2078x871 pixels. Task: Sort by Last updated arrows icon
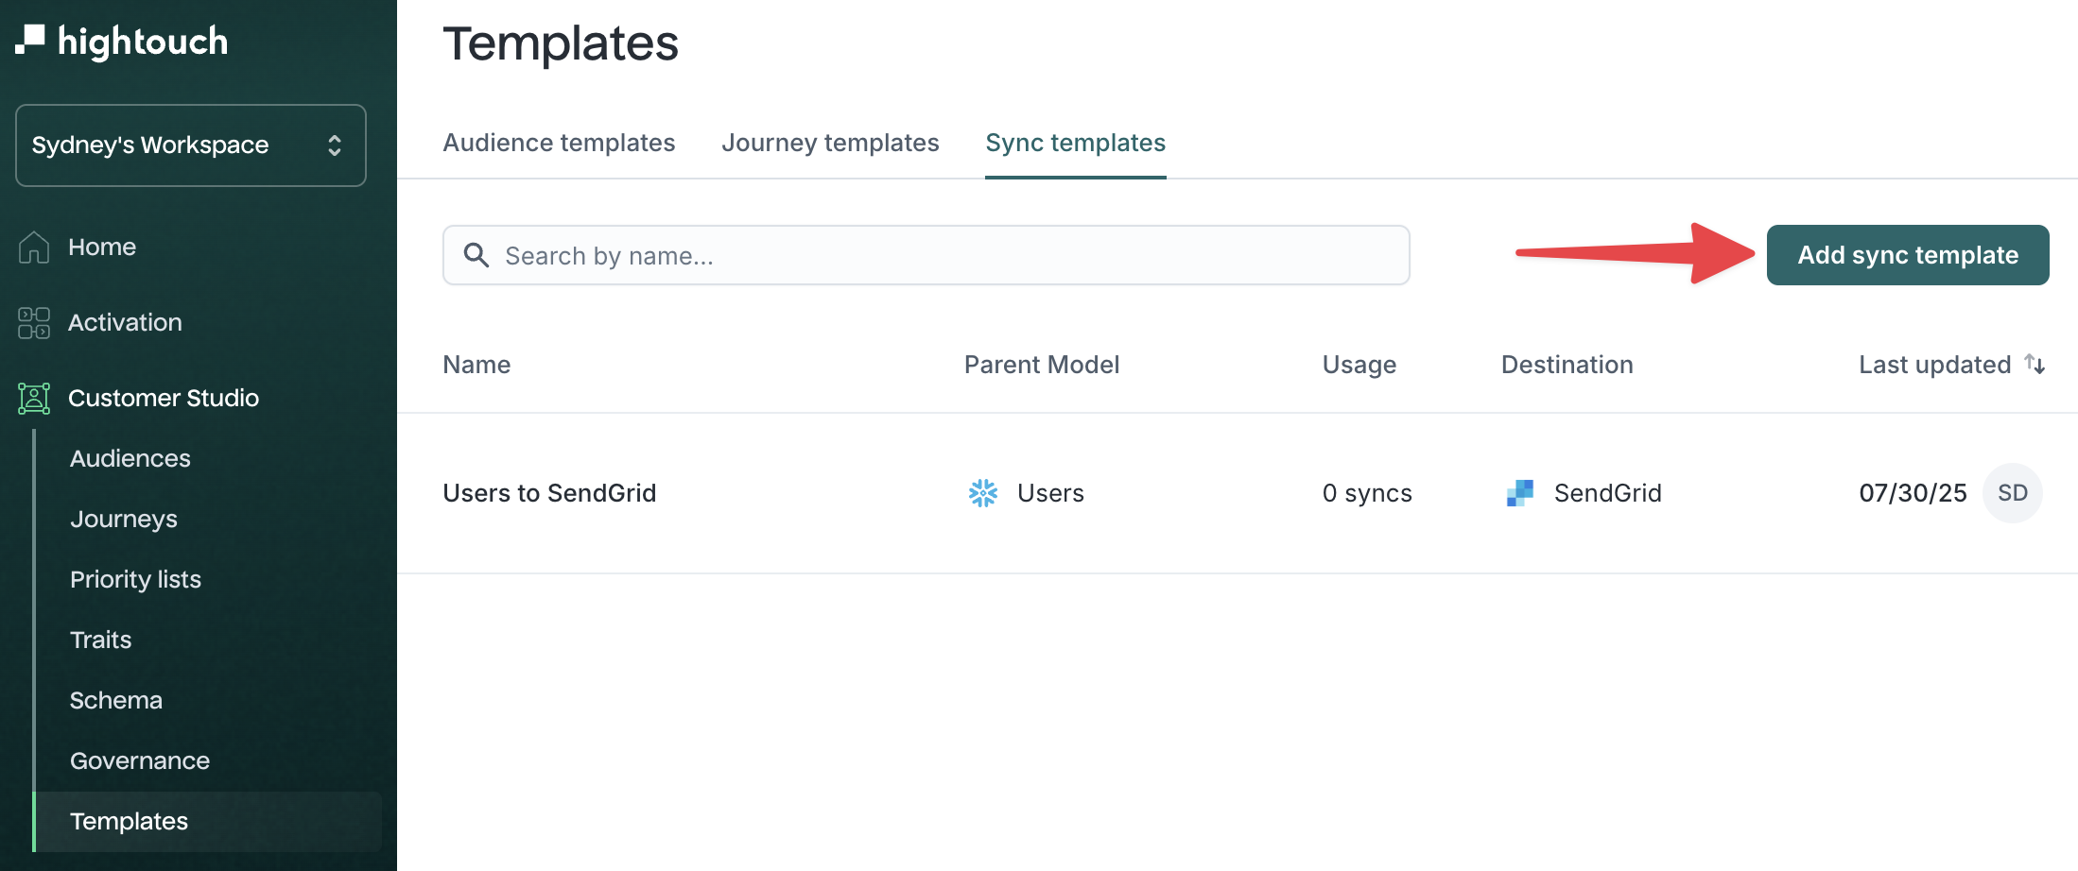pyautogui.click(x=2035, y=364)
